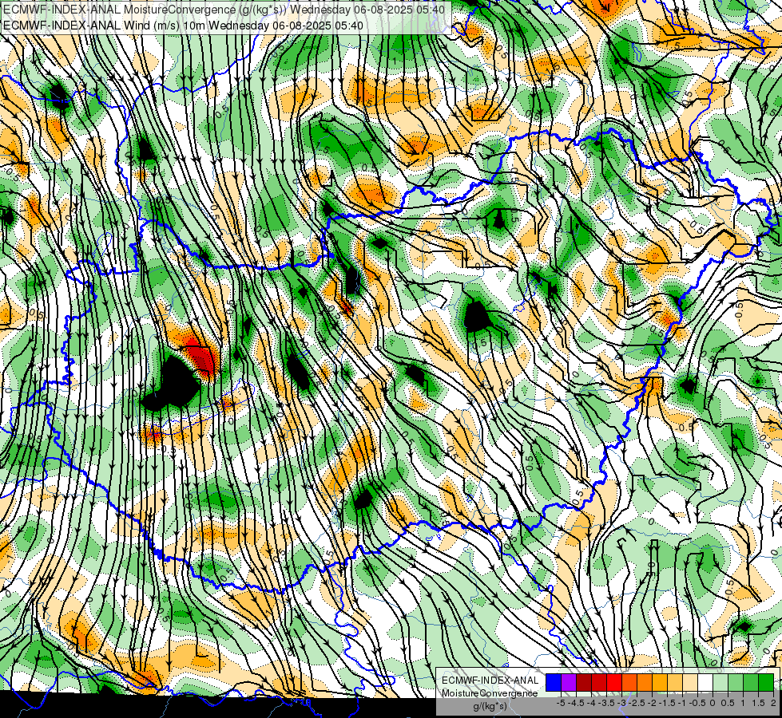Select the darkest green legend swatch before 2

coord(766,682)
